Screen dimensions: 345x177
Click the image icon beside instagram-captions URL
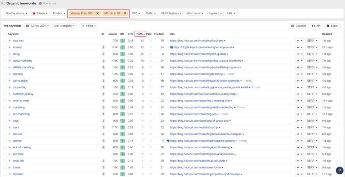coord(168,141)
